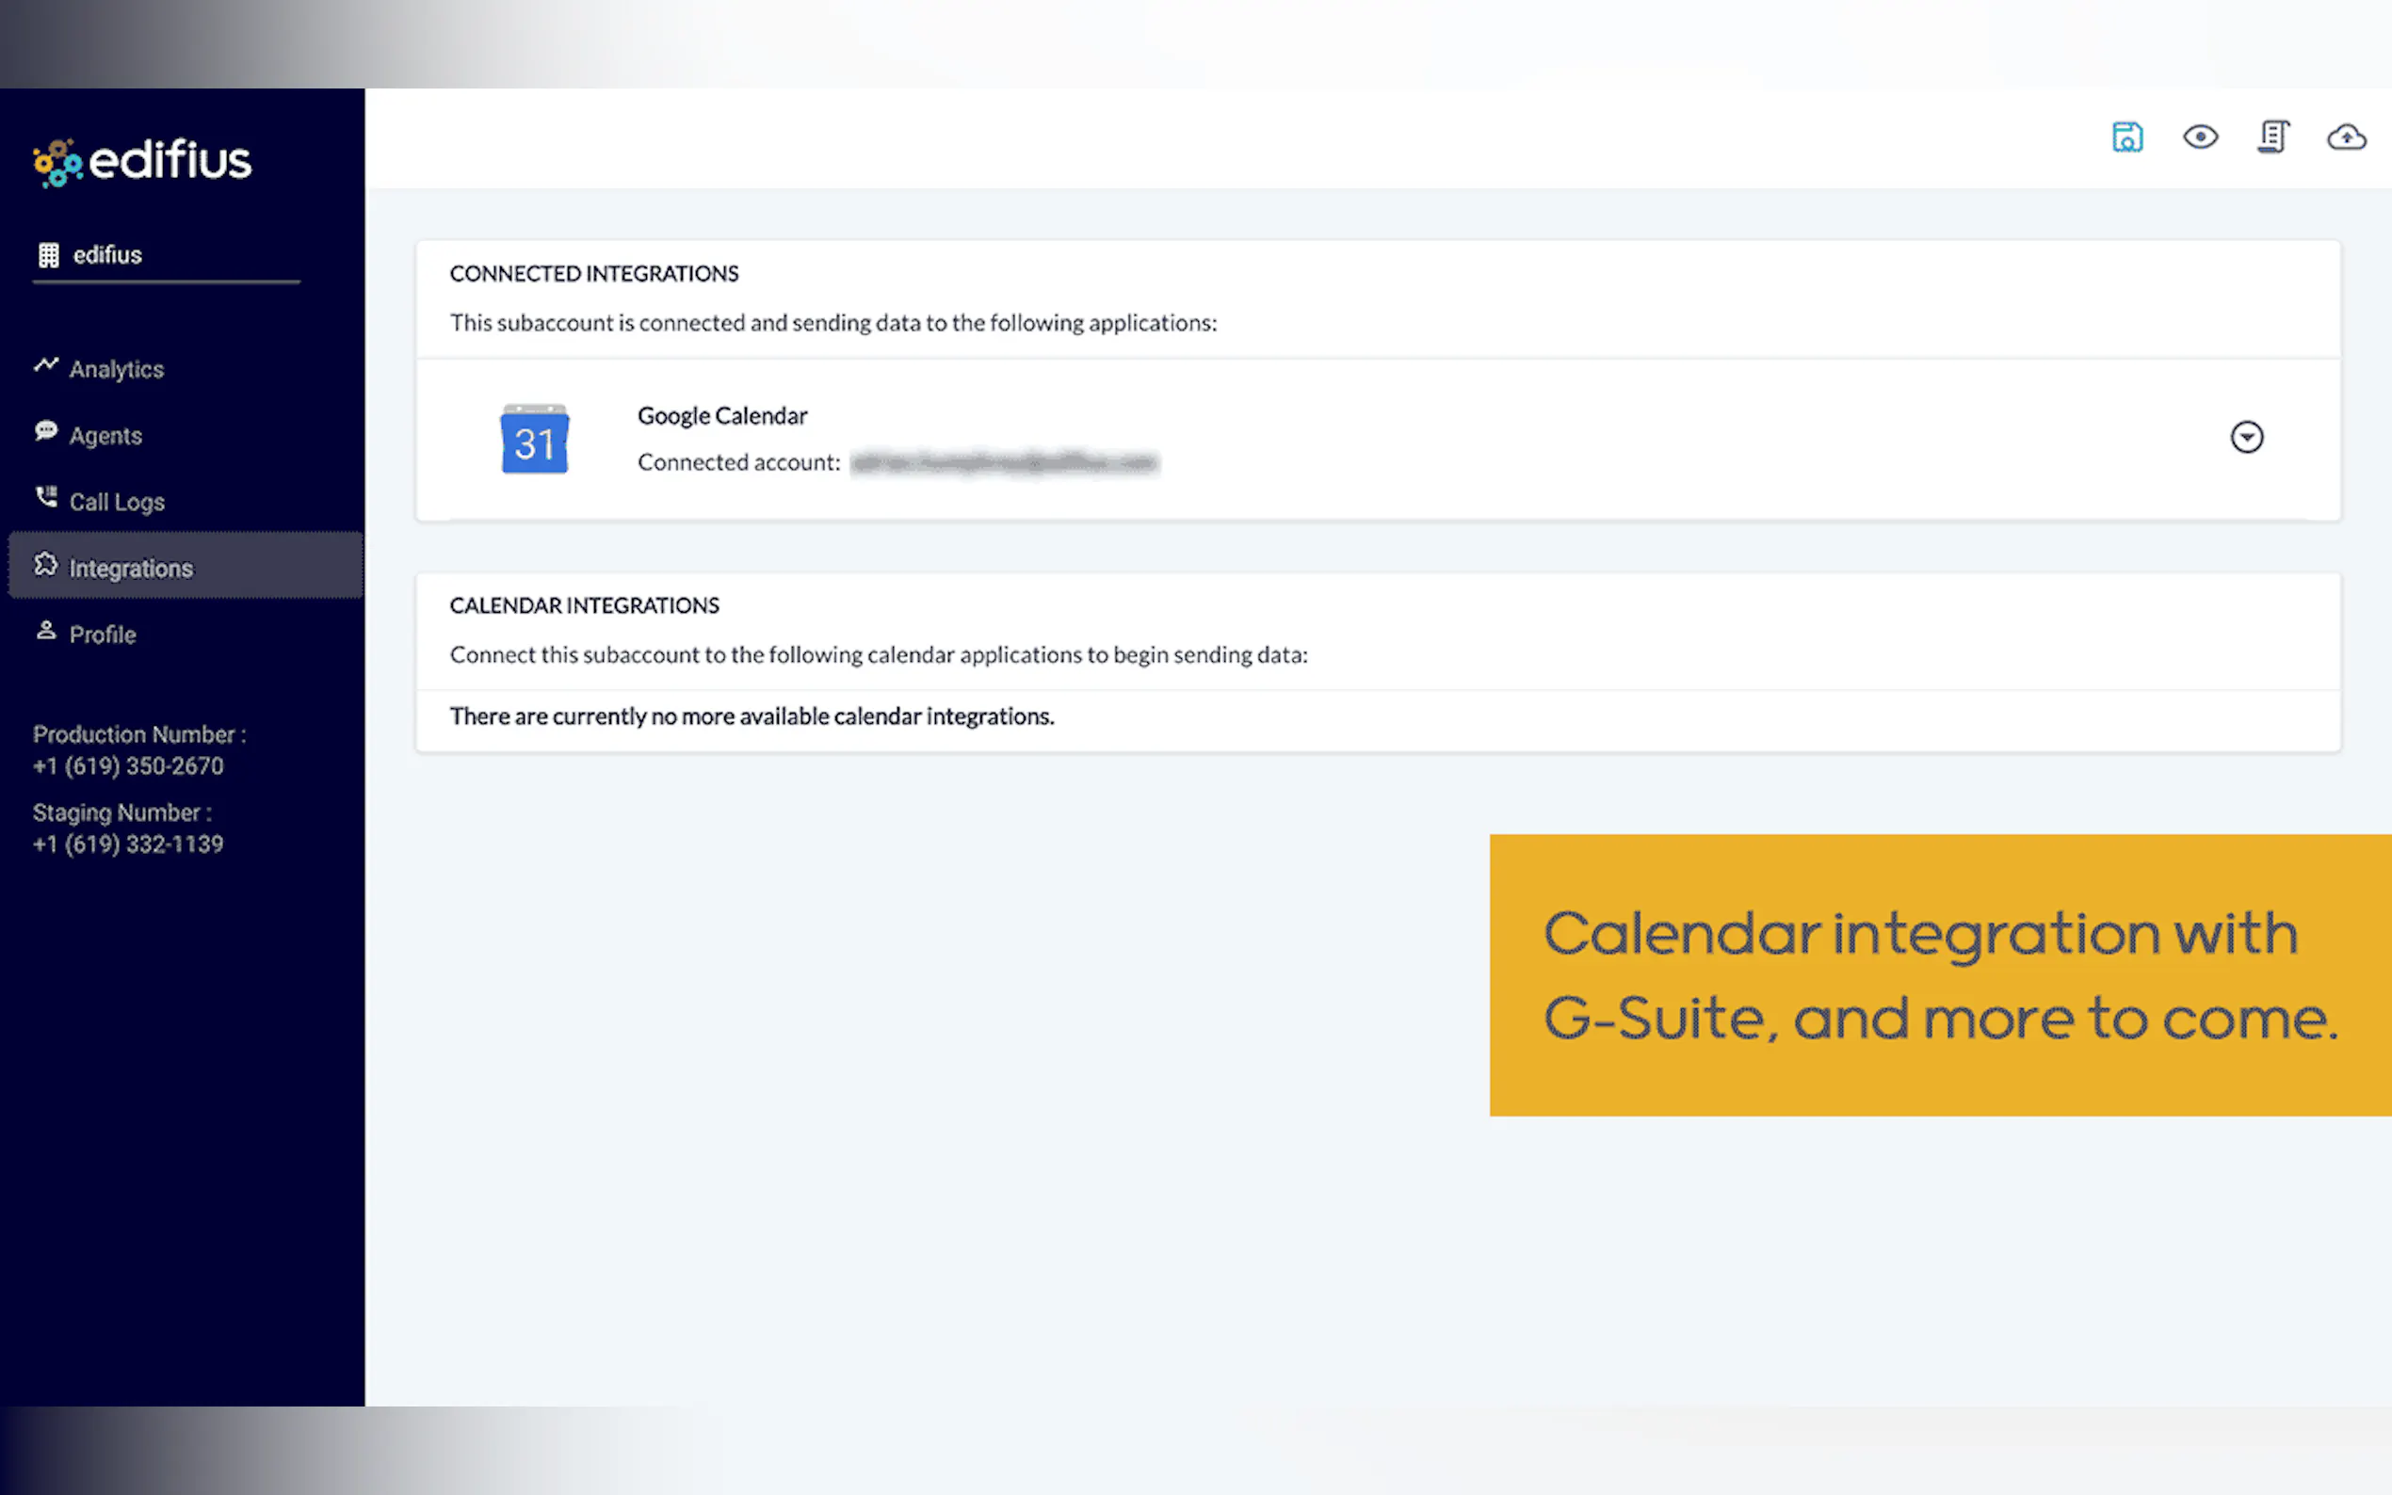The height and width of the screenshot is (1495, 2392).
Task: Open the script document icon
Action: pos(2272,137)
